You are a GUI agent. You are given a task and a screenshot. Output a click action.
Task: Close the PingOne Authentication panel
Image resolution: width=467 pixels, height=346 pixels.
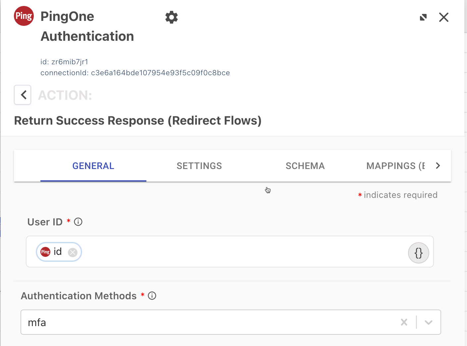tap(444, 17)
